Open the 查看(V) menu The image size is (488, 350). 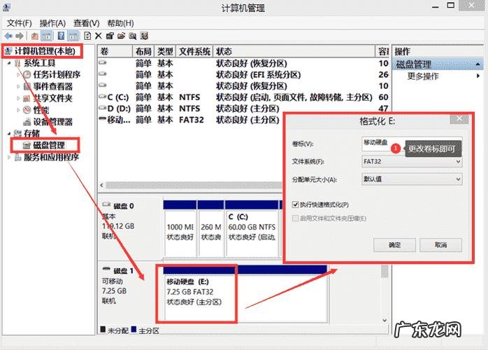tap(86, 23)
